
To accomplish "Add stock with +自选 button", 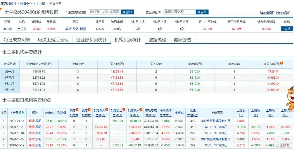I will 287,29.
